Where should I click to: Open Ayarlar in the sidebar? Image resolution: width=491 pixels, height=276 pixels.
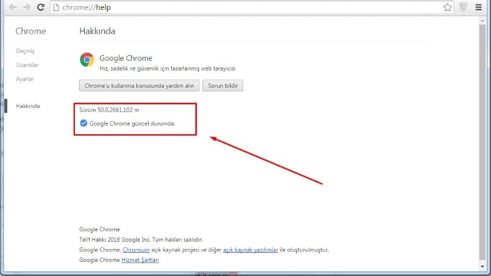[x=25, y=79]
